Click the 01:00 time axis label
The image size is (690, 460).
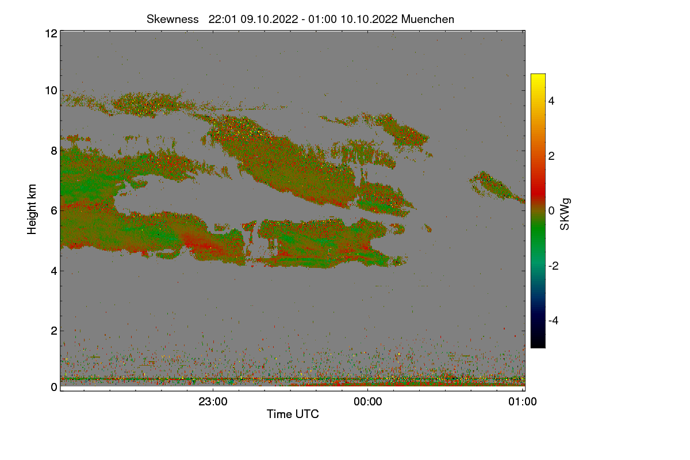(x=523, y=402)
